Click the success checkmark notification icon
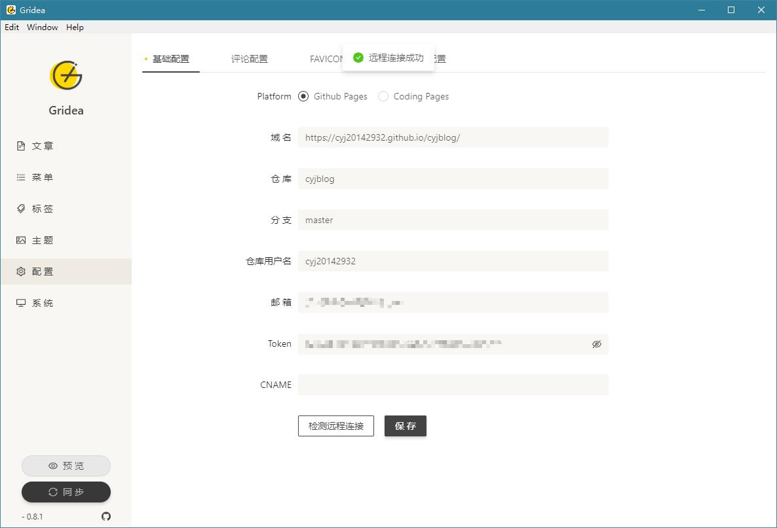The height and width of the screenshot is (528, 777). pos(358,57)
